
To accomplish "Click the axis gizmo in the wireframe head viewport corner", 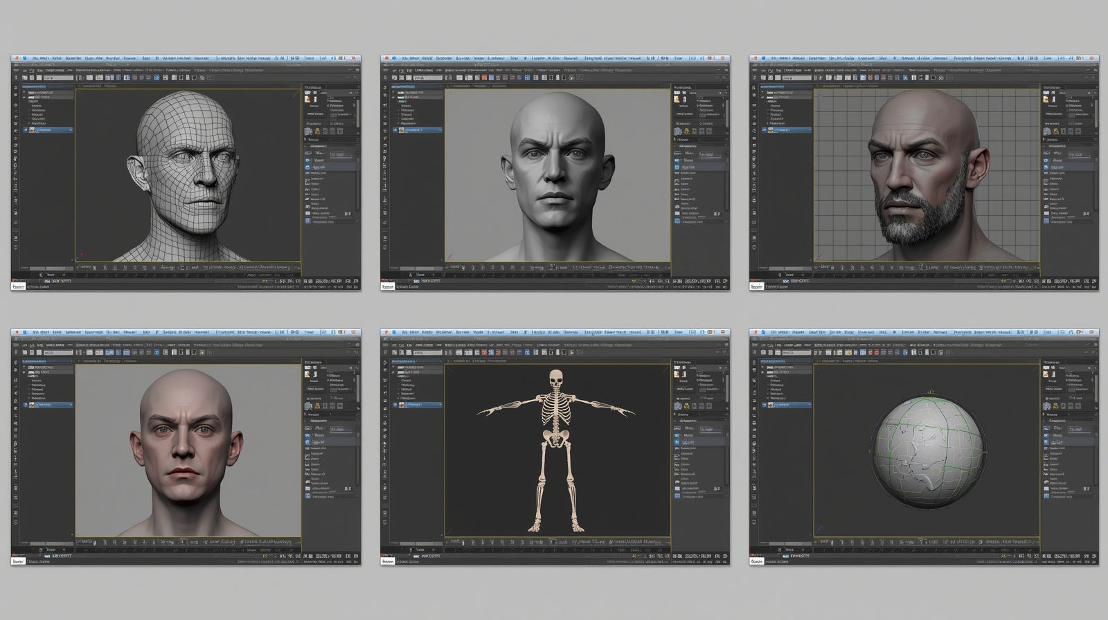I will pos(81,257).
